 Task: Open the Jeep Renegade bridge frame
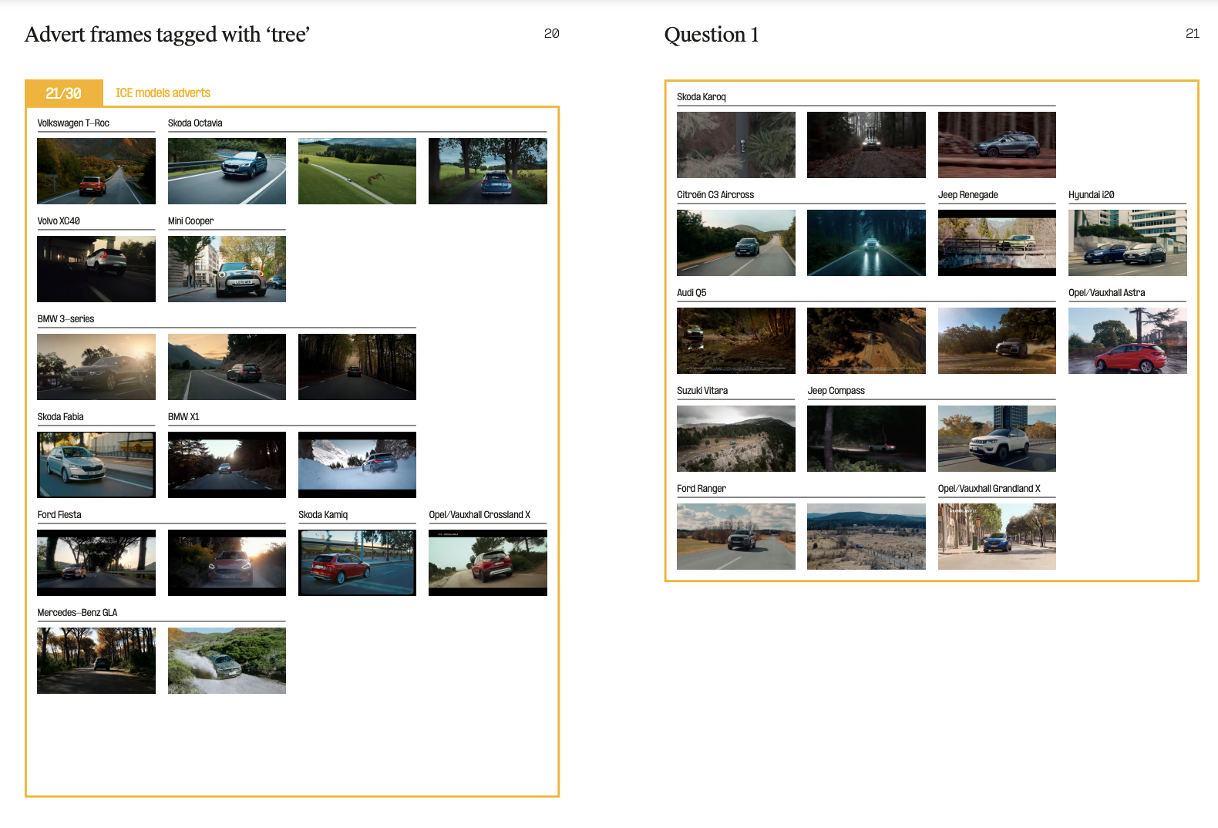tap(997, 243)
